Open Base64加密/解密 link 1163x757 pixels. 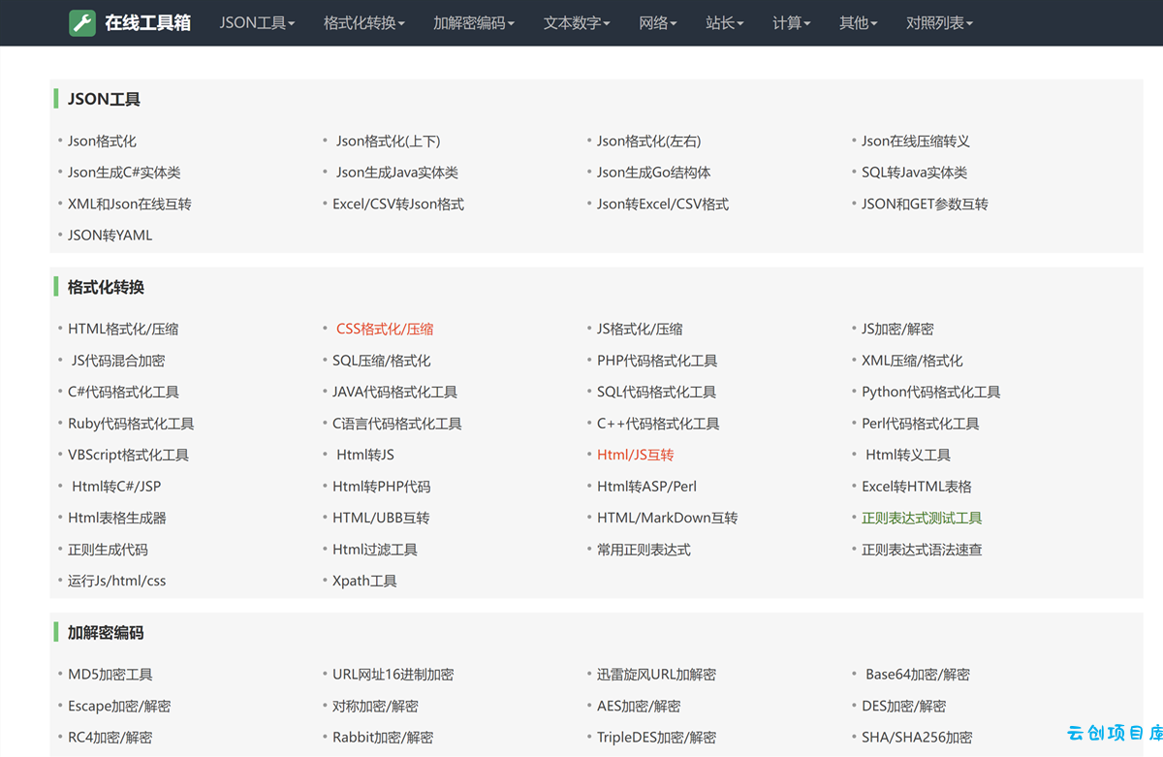[x=918, y=675]
